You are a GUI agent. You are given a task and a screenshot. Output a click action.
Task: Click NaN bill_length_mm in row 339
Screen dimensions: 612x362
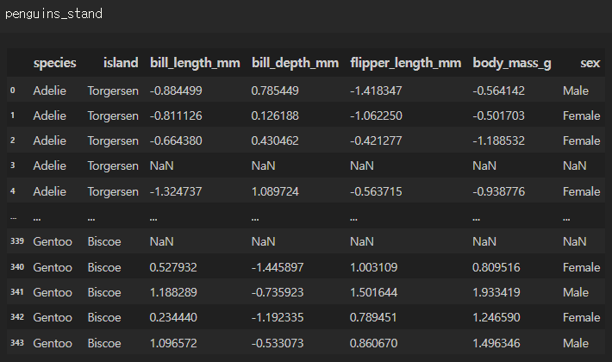[161, 241]
